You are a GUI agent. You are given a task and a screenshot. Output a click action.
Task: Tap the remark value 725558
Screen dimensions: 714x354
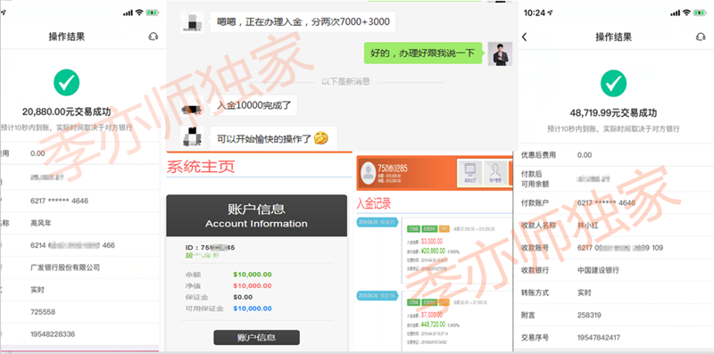point(43,312)
